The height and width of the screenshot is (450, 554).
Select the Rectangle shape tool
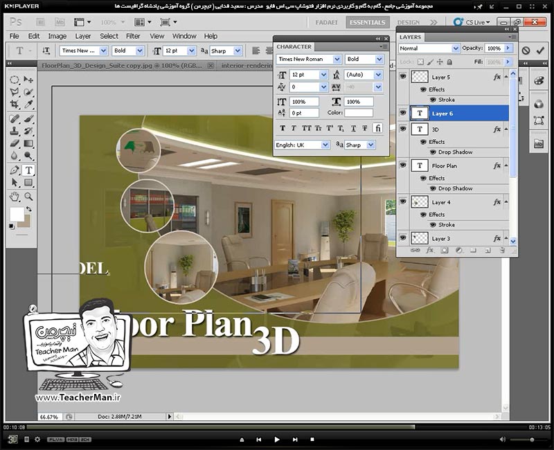[28, 183]
